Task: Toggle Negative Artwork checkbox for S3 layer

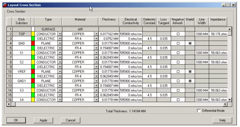Action: click(178, 90)
